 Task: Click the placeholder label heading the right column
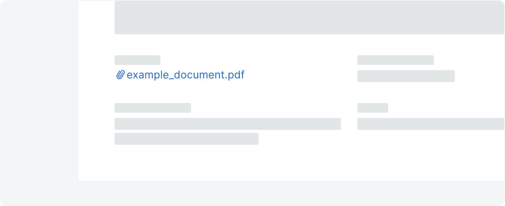point(396,60)
